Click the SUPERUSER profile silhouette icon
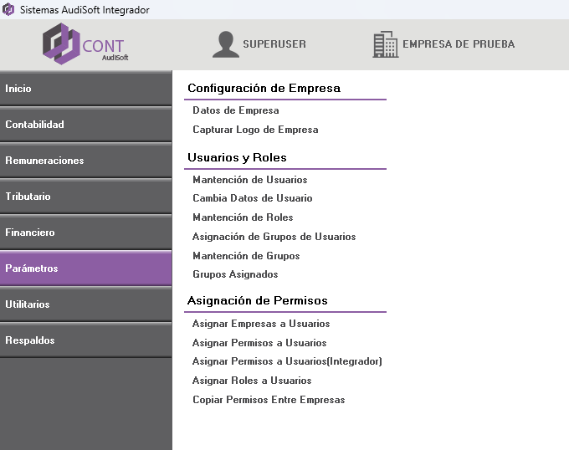Image resolution: width=569 pixels, height=450 pixels. click(225, 44)
